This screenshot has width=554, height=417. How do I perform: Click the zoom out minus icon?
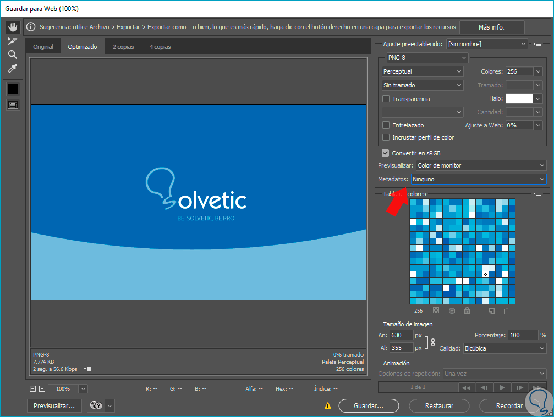[x=33, y=389]
